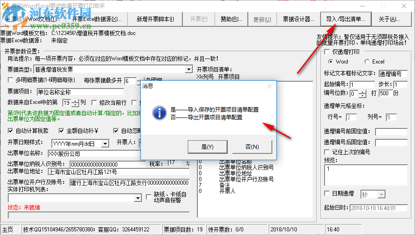The width and height of the screenshot is (415, 235).
Task: Click 新增开票脚本 toolbar button
Action: (155, 19)
